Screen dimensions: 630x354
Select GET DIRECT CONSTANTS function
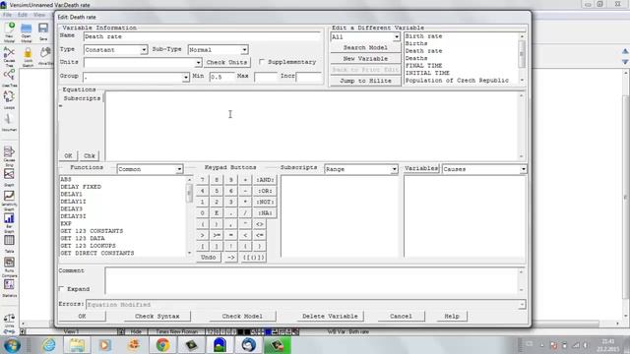click(x=97, y=254)
